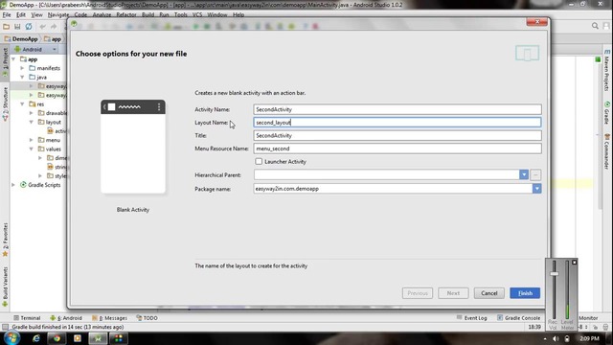Screen dimensions: 613x345
Task: Click the browse button next to Hierarchical Parent
Action: (x=535, y=174)
